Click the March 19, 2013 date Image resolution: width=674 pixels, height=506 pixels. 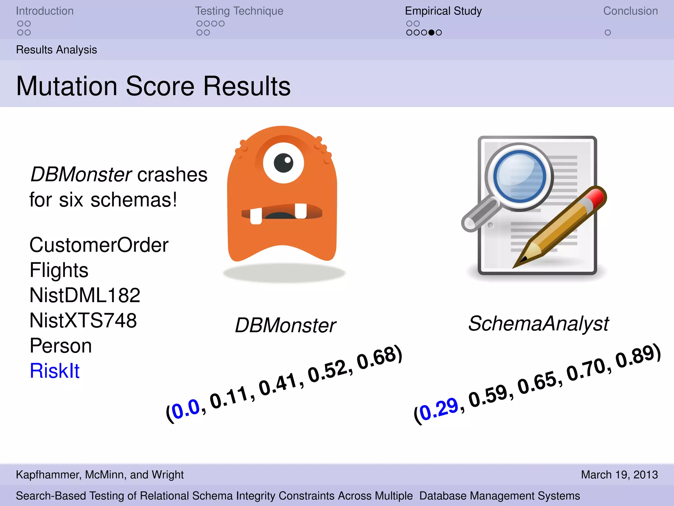coord(619,475)
